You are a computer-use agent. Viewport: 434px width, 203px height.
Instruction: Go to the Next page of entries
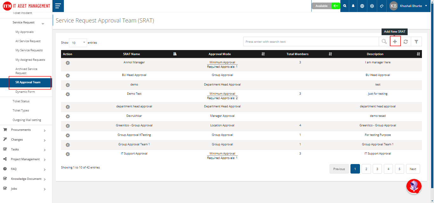pos(413,169)
